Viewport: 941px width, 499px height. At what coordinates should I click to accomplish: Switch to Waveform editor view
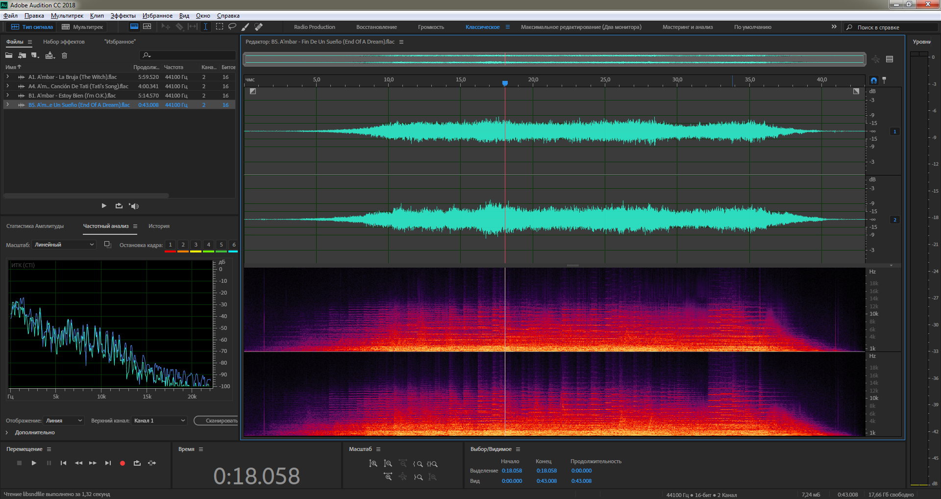pyautogui.click(x=32, y=27)
